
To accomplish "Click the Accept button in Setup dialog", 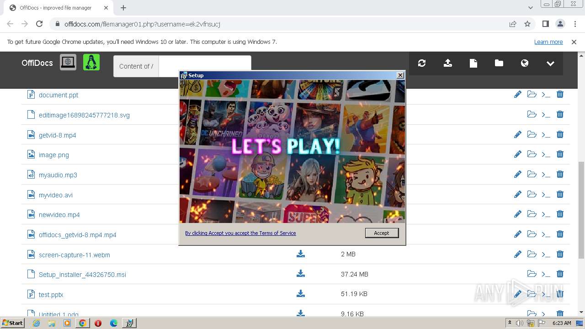I will [x=382, y=233].
